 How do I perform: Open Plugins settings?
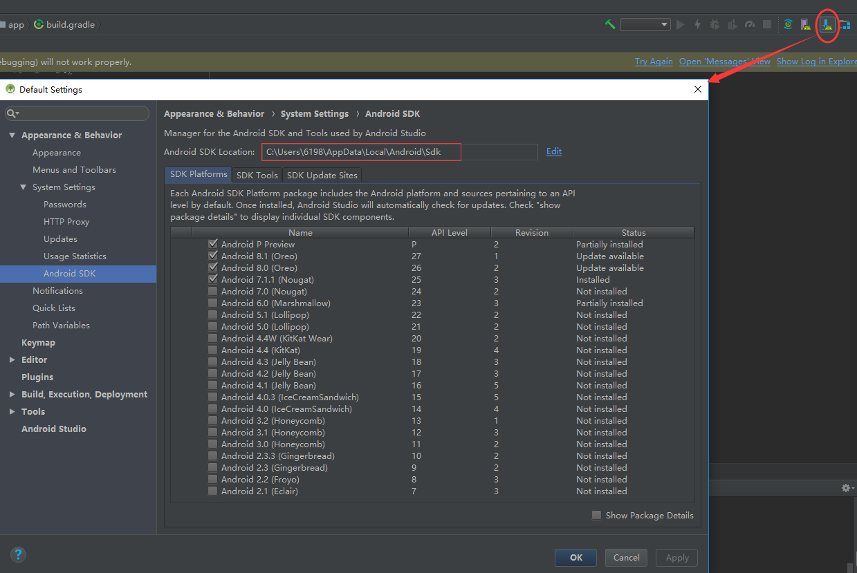tap(37, 377)
